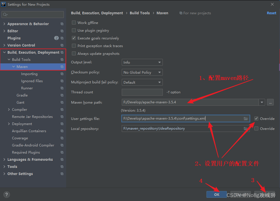
Task: Expand the Editor section
Action: 4,31
